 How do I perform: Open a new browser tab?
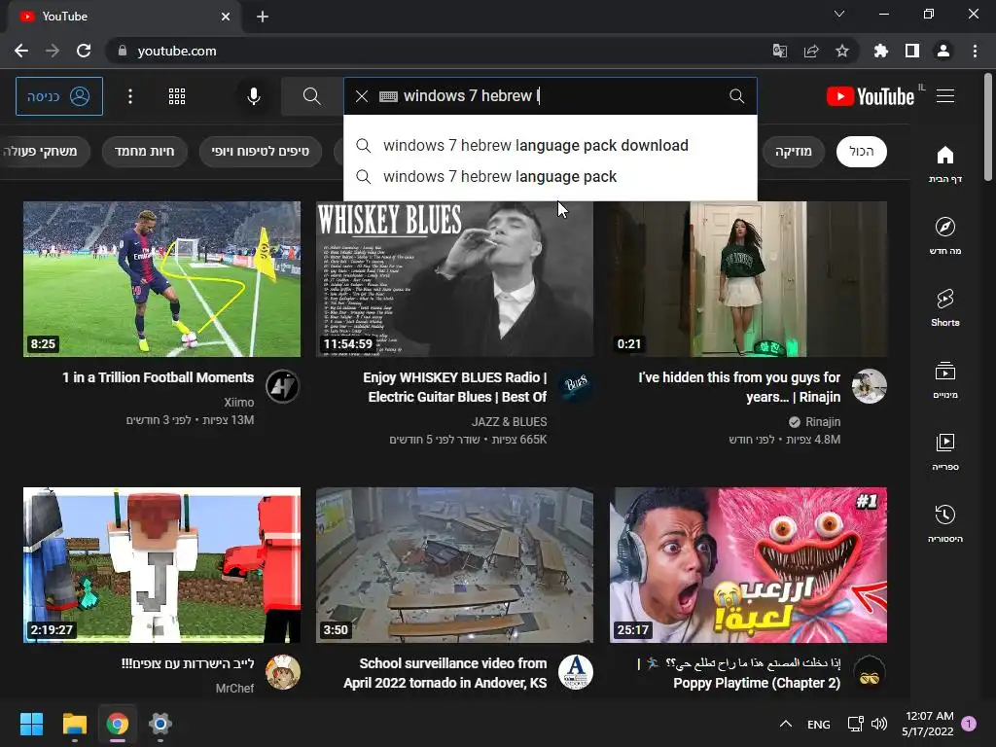pyautogui.click(x=263, y=17)
